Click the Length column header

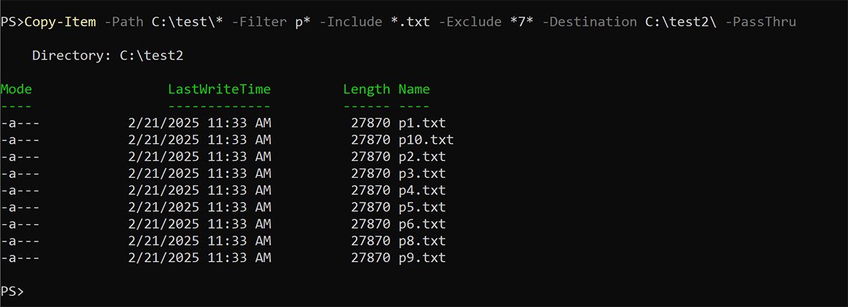[366, 89]
